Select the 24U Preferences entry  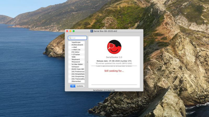pyautogui.click(x=76, y=72)
